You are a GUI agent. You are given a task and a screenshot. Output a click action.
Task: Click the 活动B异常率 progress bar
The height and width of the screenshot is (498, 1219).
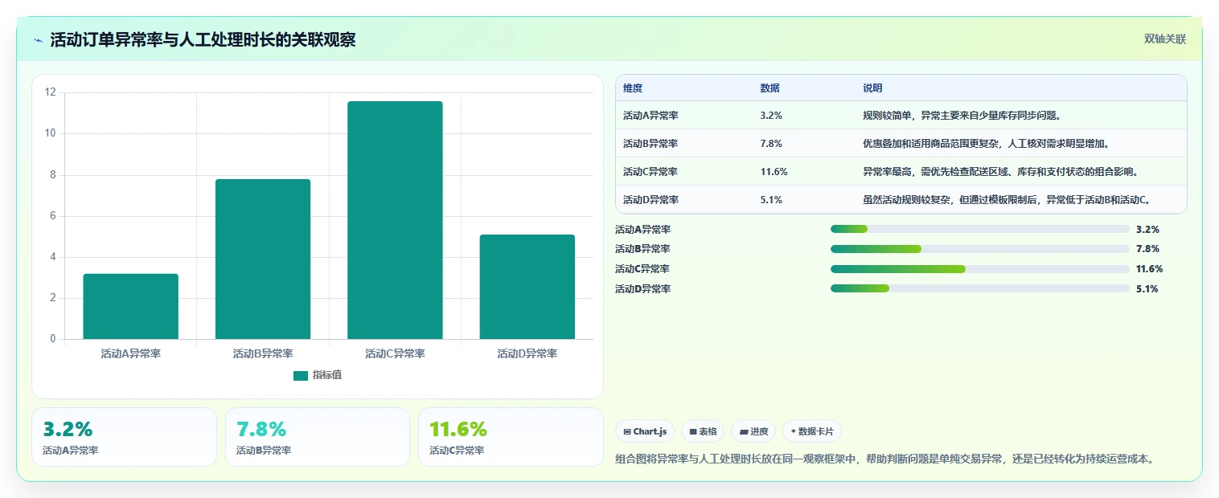tap(980, 249)
